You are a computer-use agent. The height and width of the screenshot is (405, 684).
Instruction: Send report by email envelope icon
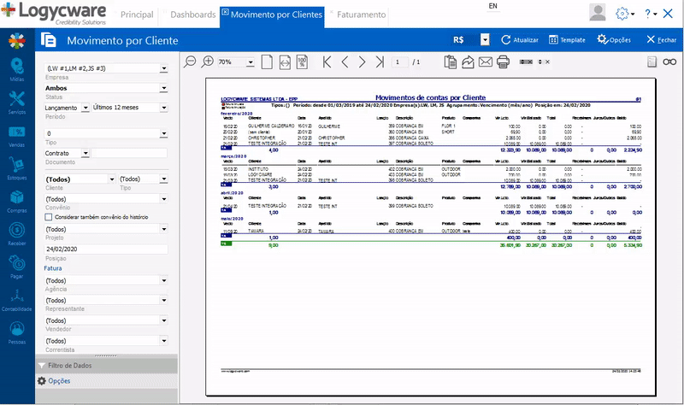click(x=486, y=62)
